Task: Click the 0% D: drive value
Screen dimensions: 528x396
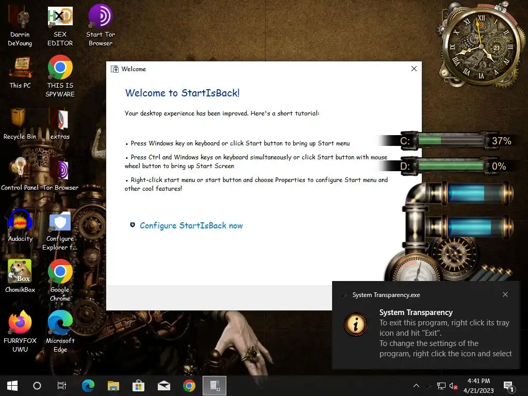Action: (499, 166)
